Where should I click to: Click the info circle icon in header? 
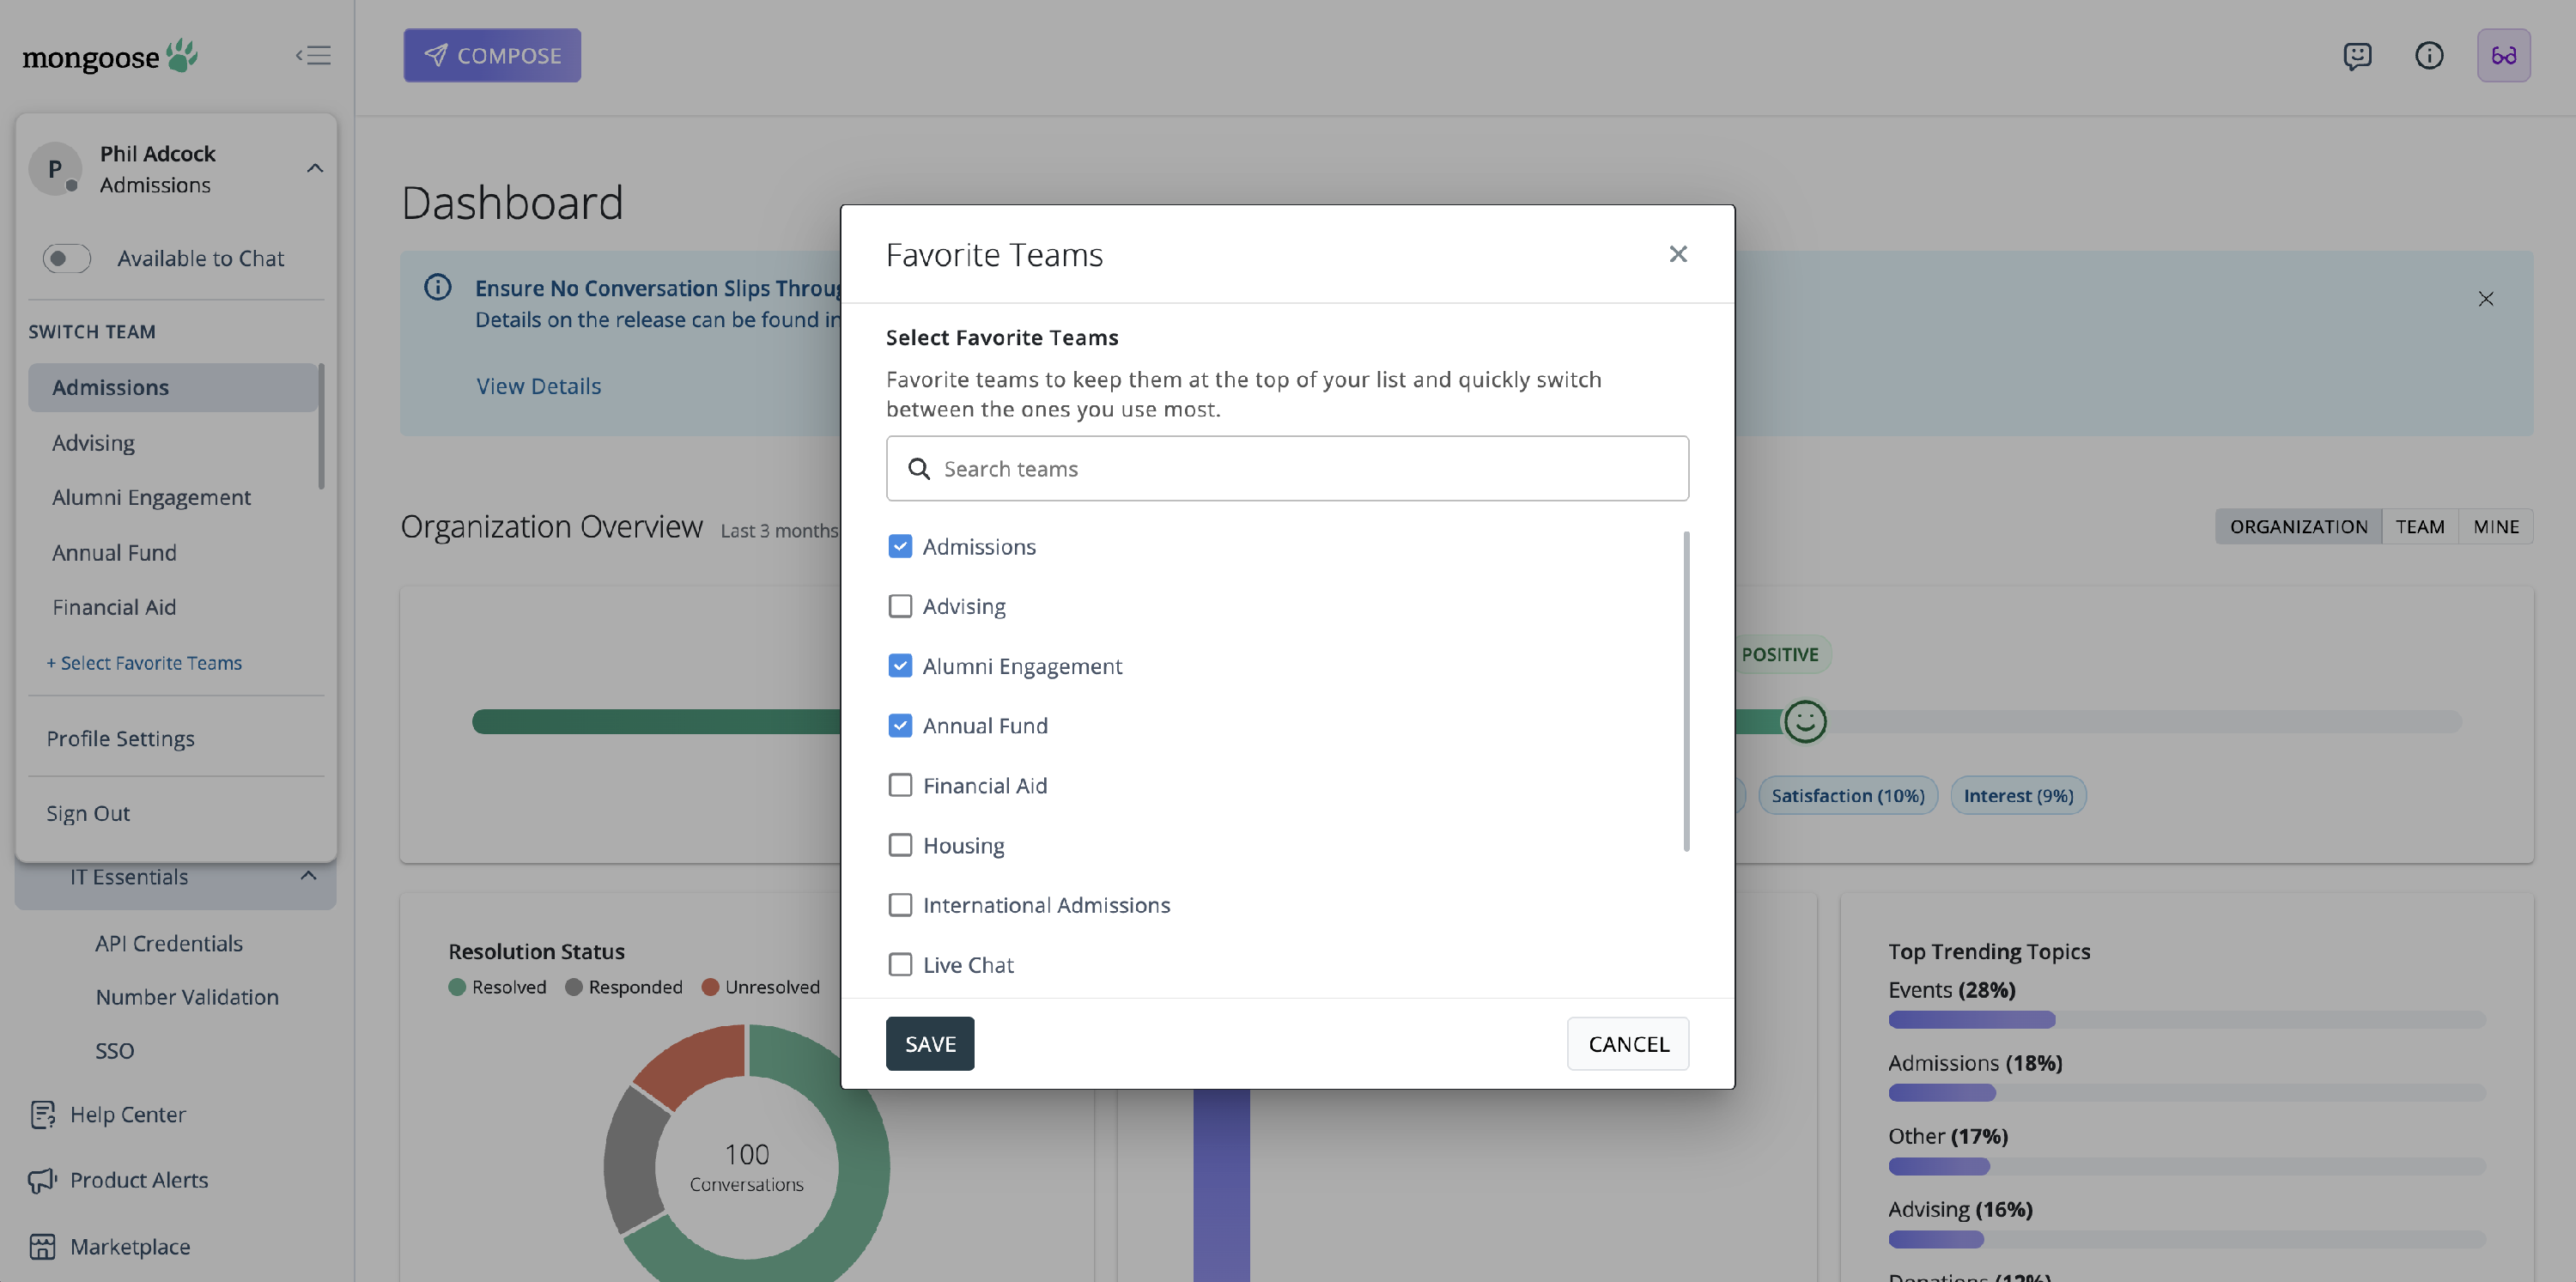click(x=2429, y=55)
